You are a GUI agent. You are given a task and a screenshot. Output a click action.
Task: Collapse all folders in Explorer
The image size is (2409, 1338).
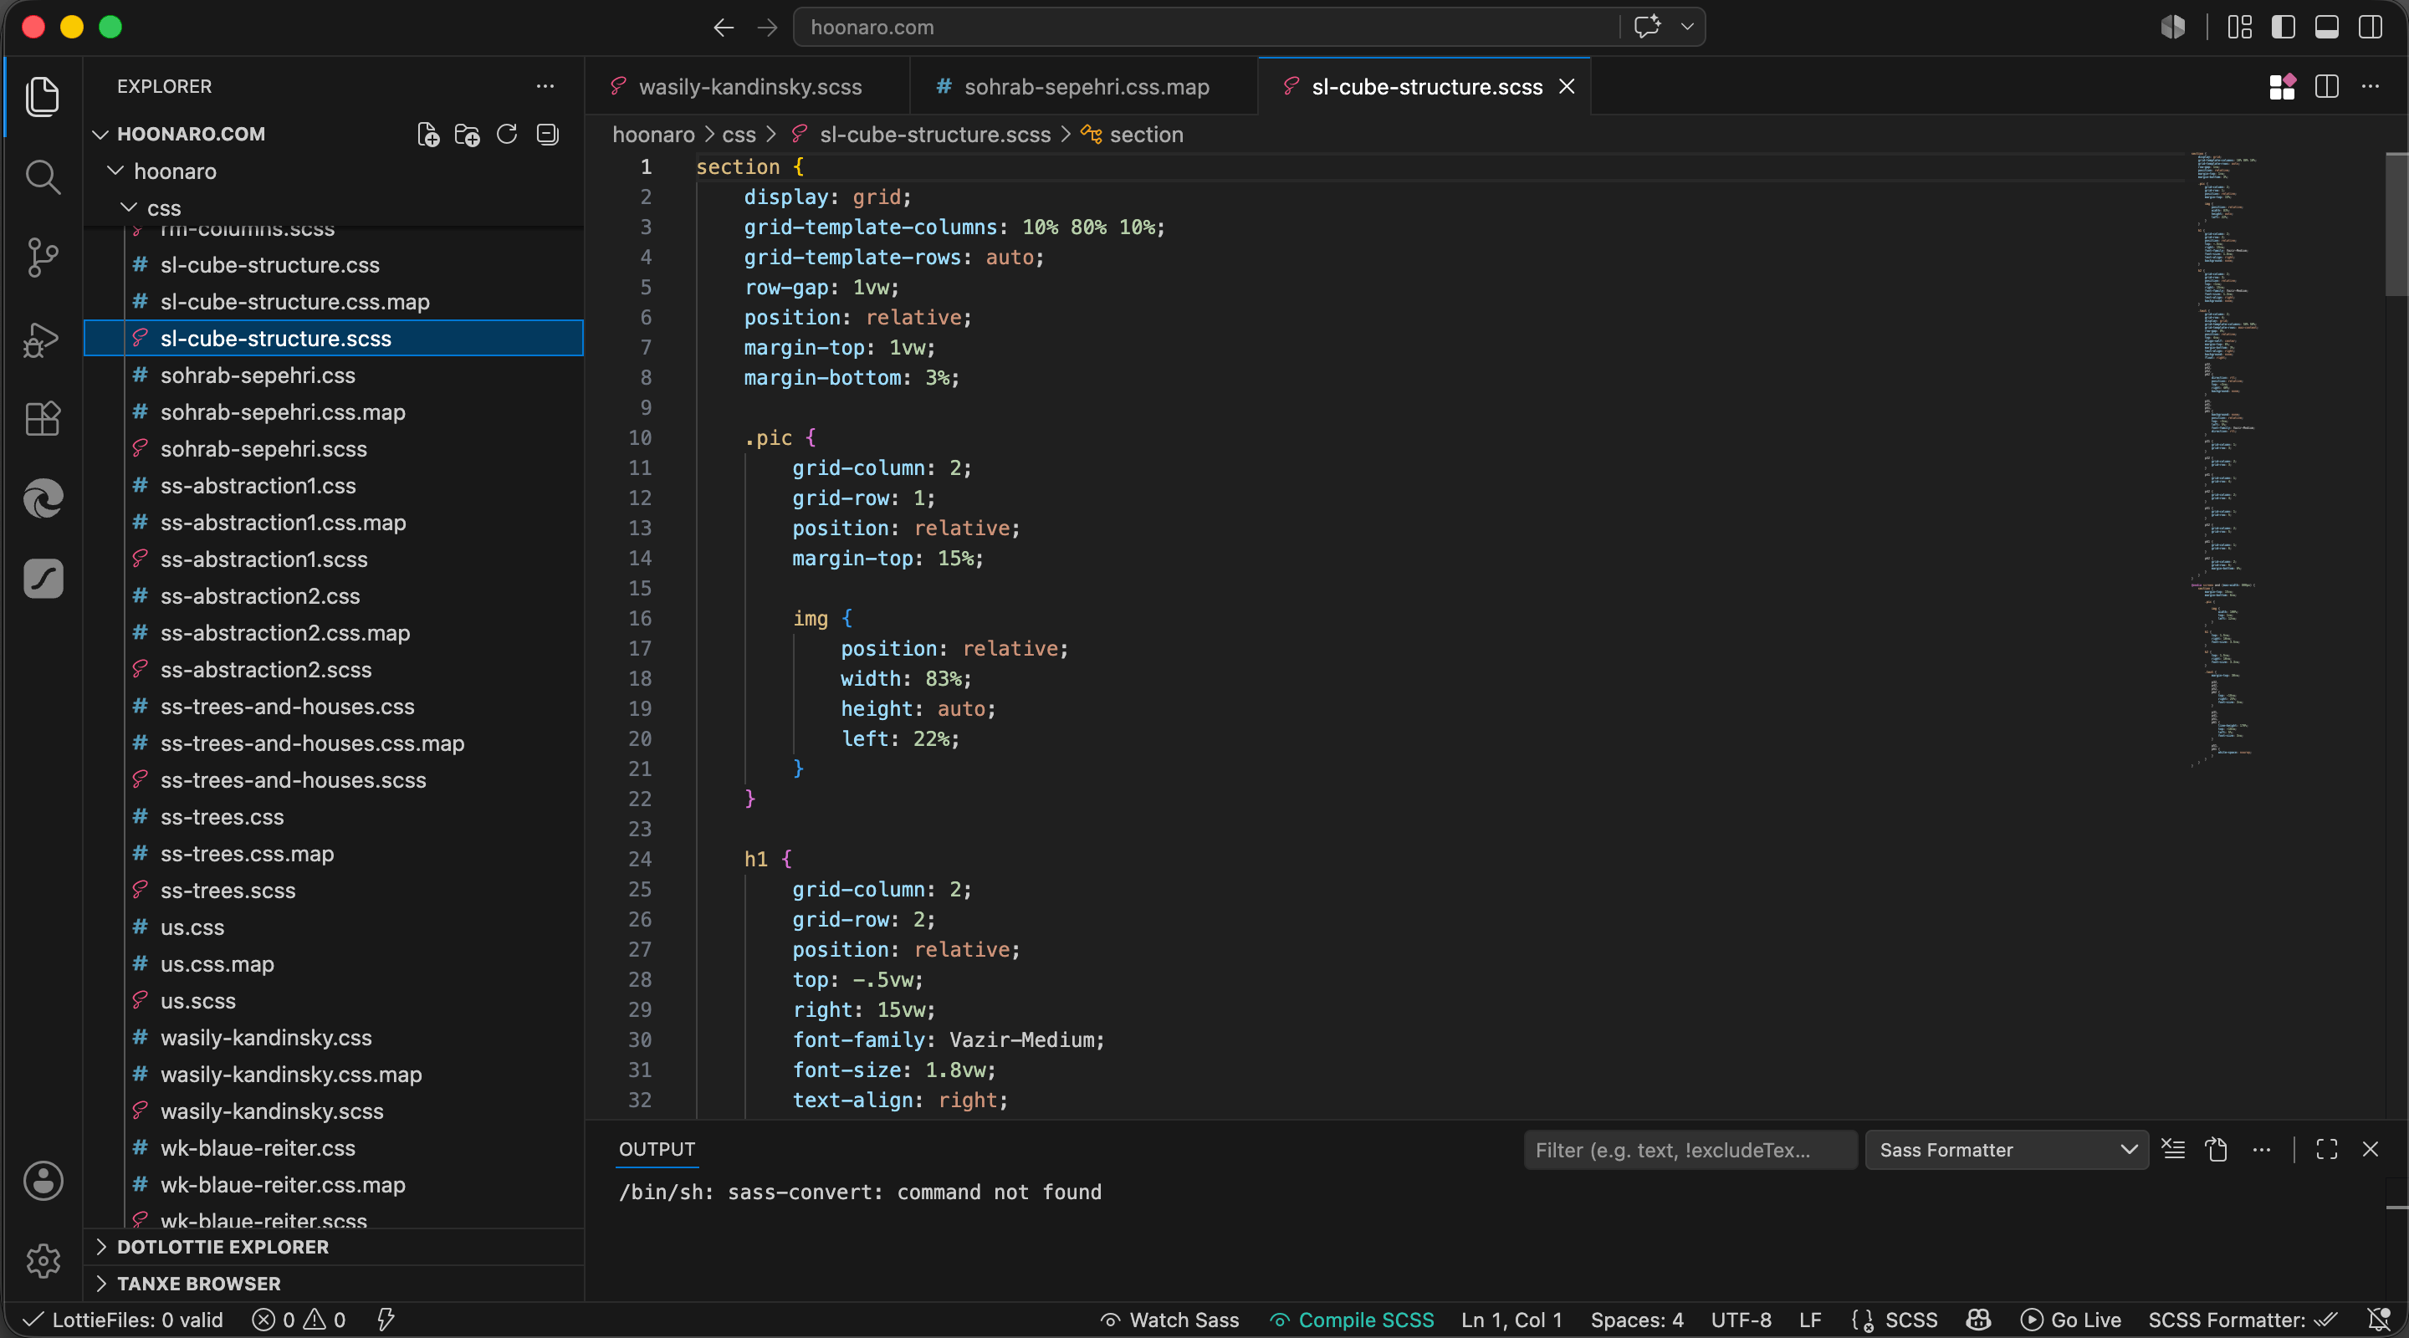[x=547, y=135]
